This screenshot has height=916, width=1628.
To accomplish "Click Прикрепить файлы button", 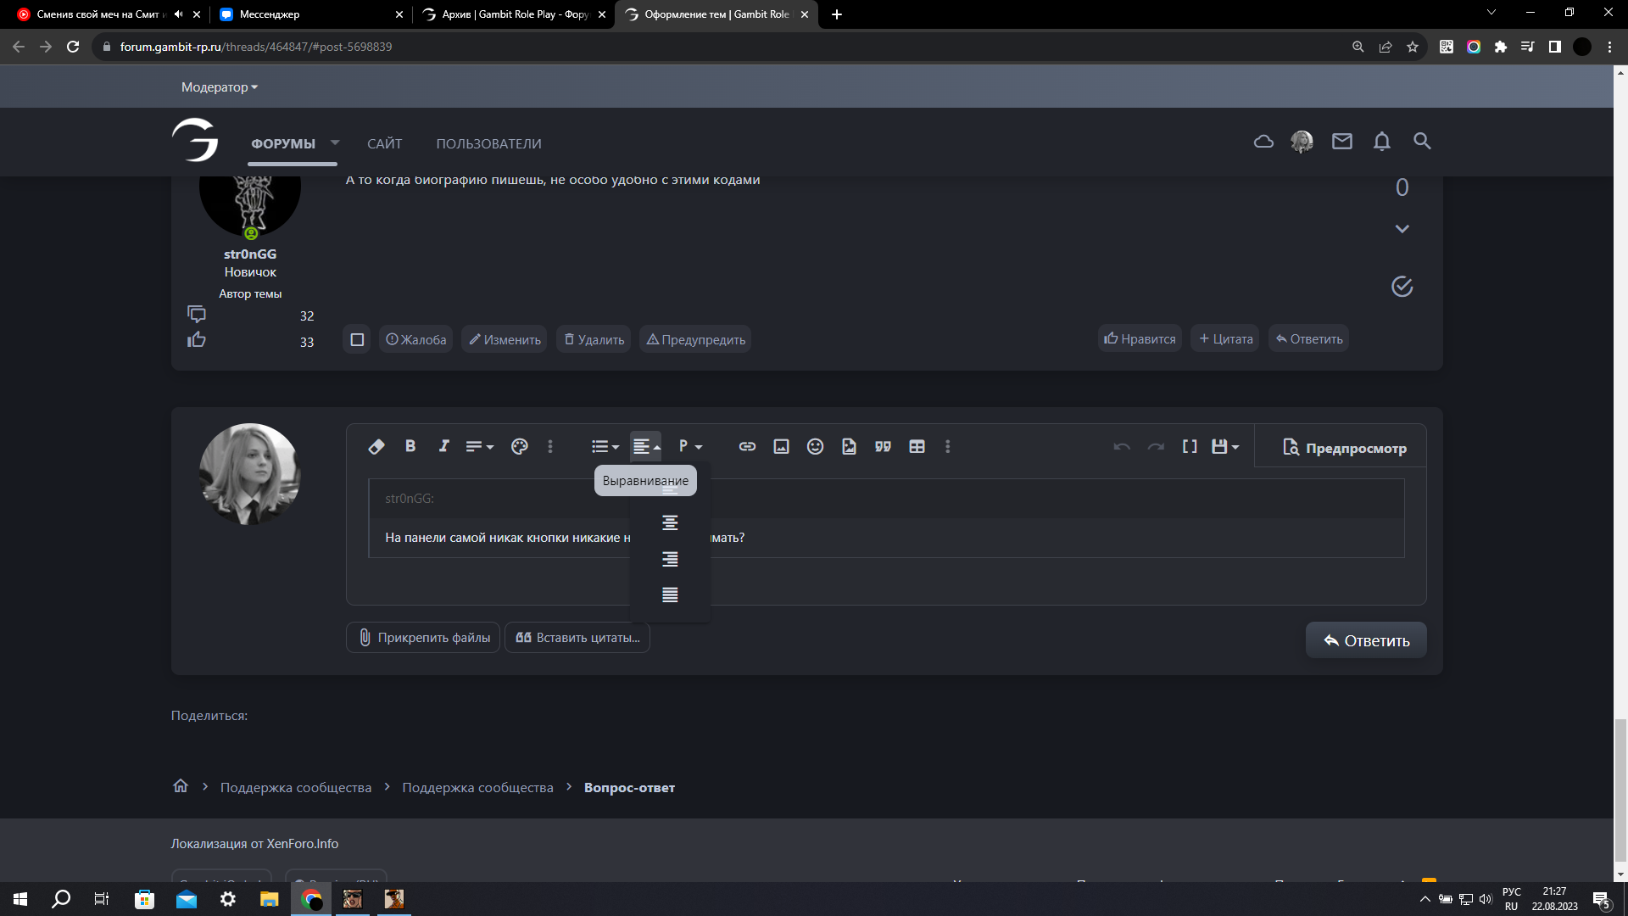I will (423, 638).
